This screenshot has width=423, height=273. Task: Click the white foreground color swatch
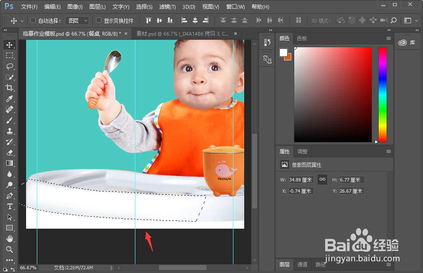[x=283, y=53]
